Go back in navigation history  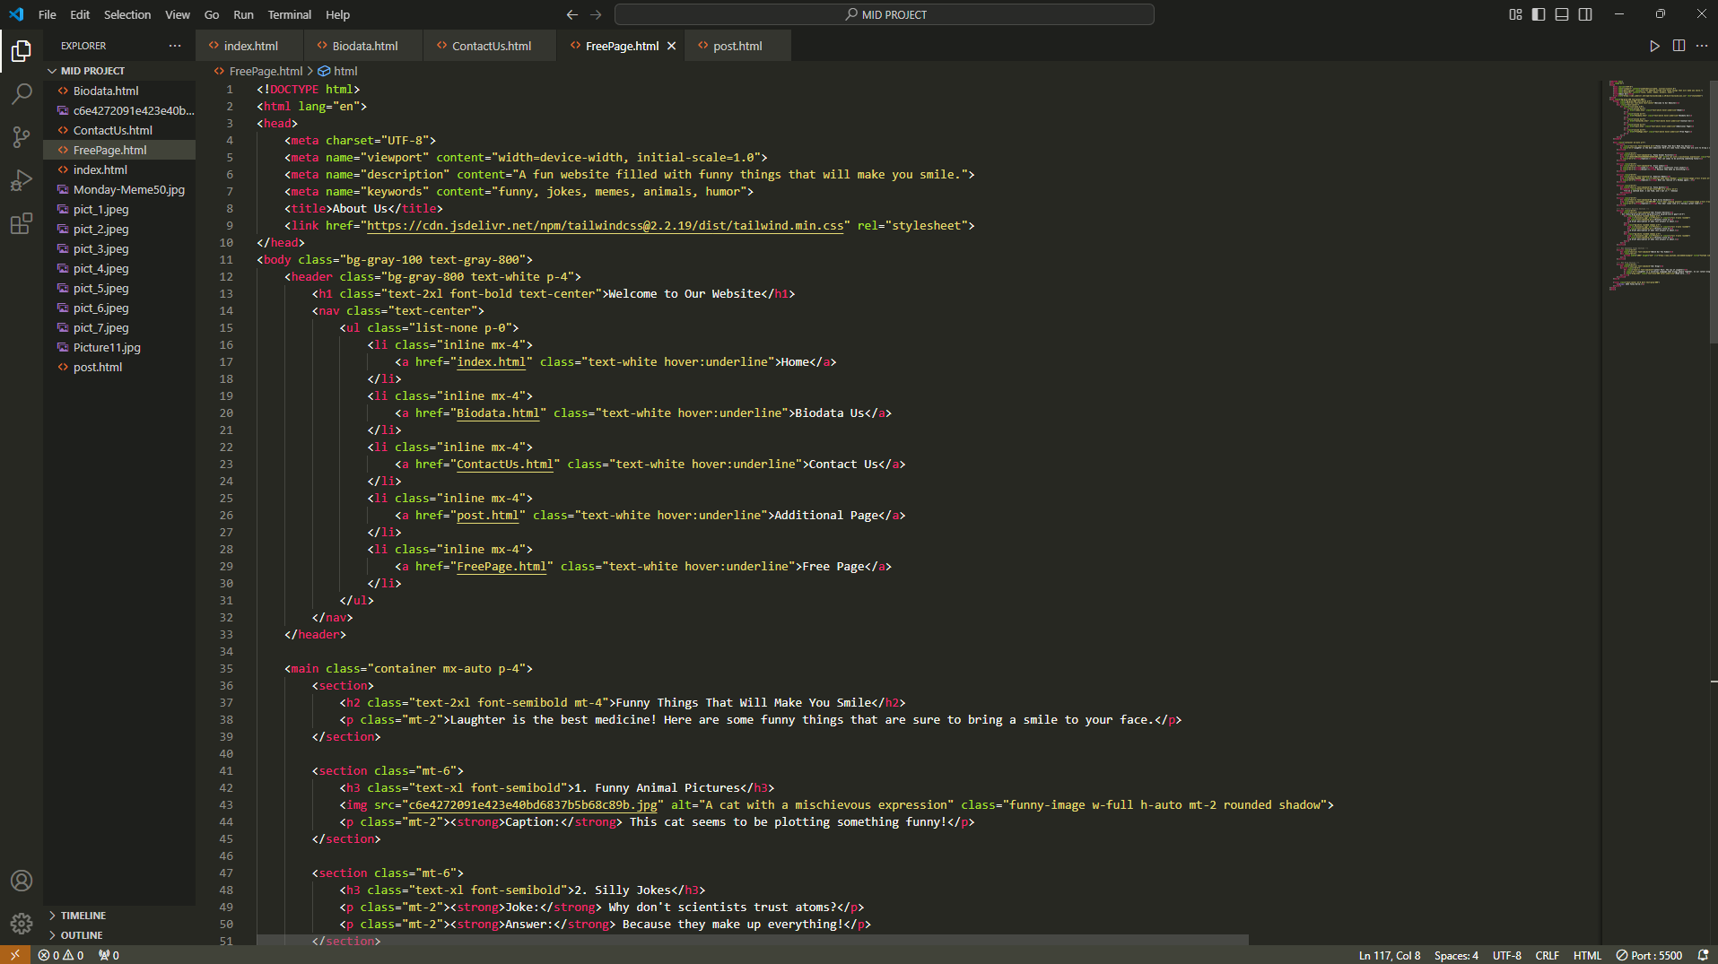click(x=572, y=14)
